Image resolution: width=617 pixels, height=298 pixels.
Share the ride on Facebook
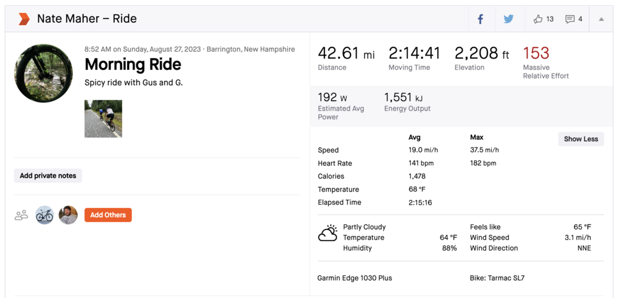point(481,19)
